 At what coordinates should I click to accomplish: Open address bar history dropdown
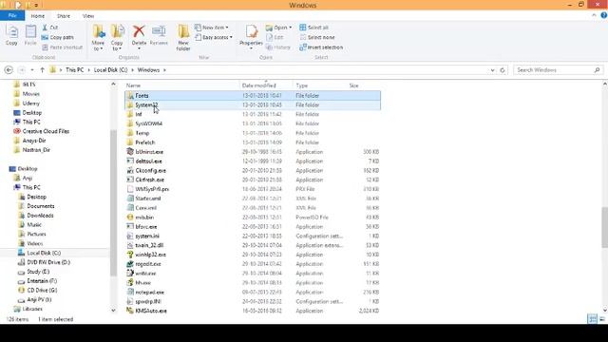(x=492, y=70)
